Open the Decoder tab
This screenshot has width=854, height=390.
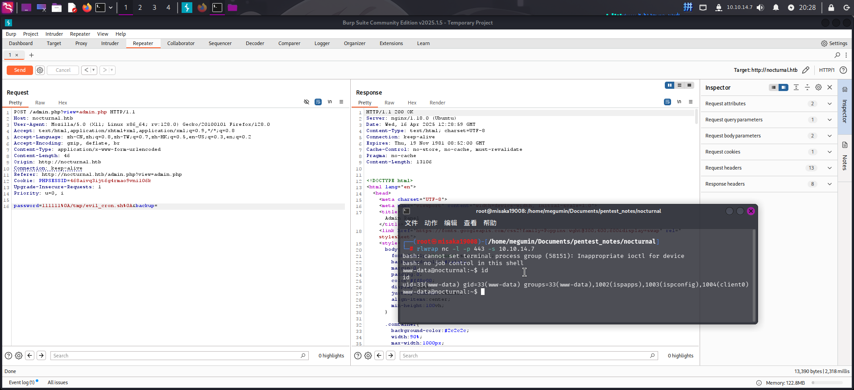pyautogui.click(x=255, y=43)
